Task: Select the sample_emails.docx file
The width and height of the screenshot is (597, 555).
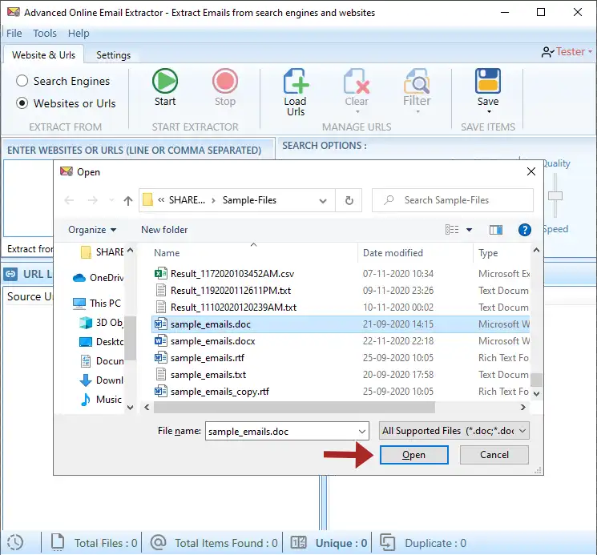Action: 341,341
